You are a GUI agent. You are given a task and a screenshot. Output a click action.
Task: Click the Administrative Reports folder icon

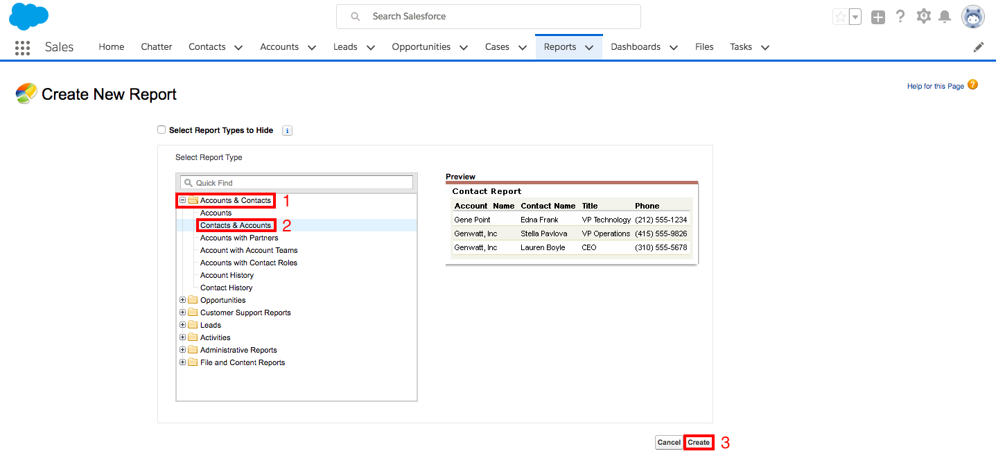point(193,350)
